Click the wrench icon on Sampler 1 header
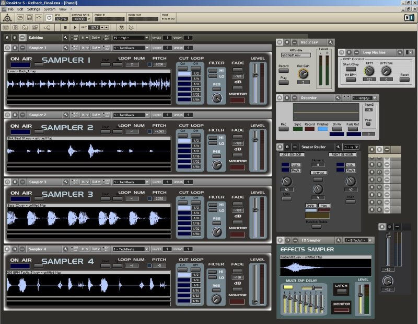This screenshot has height=324, width=418. pyautogui.click(x=65, y=48)
